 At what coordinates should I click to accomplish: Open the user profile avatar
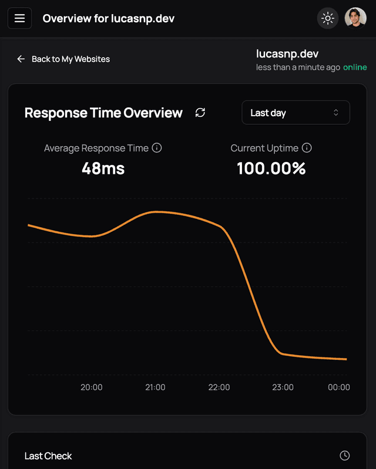click(355, 18)
